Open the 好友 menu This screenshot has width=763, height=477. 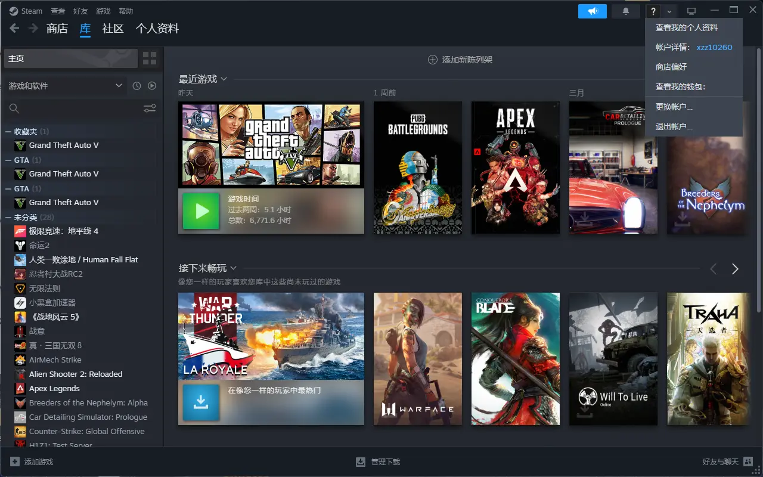80,11
